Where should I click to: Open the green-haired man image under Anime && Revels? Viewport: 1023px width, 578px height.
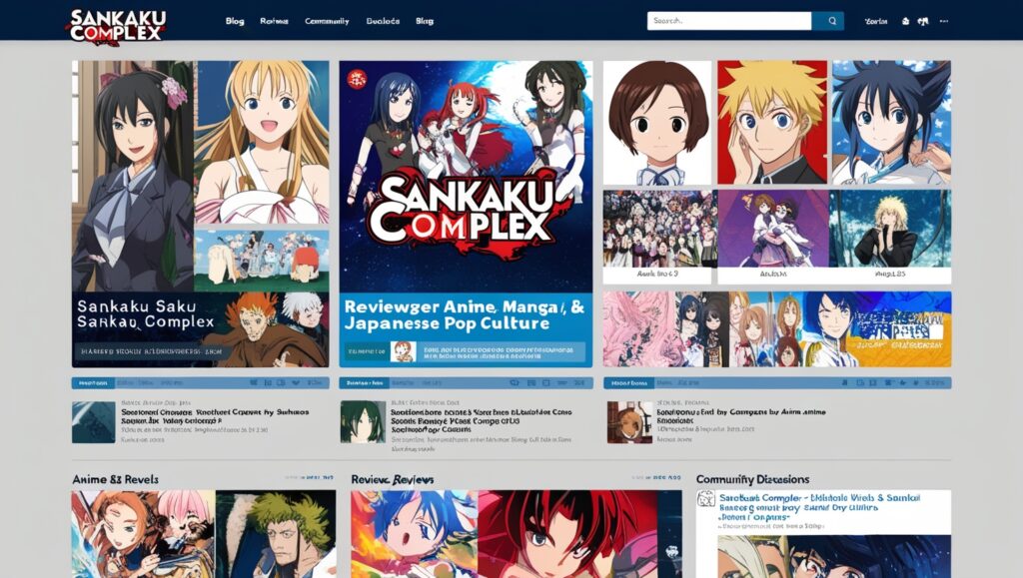click(x=276, y=534)
